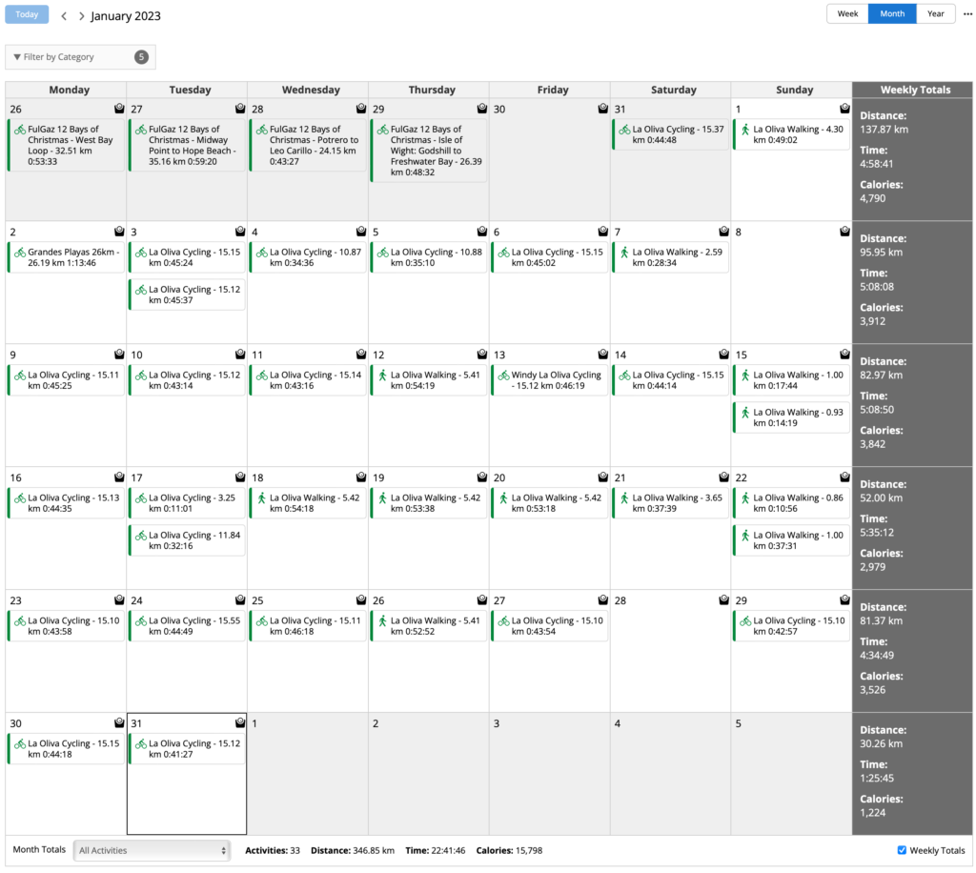This screenshot has height=873, width=976.
Task: Click the weight scale icon on January 28
Action: click(x=723, y=600)
